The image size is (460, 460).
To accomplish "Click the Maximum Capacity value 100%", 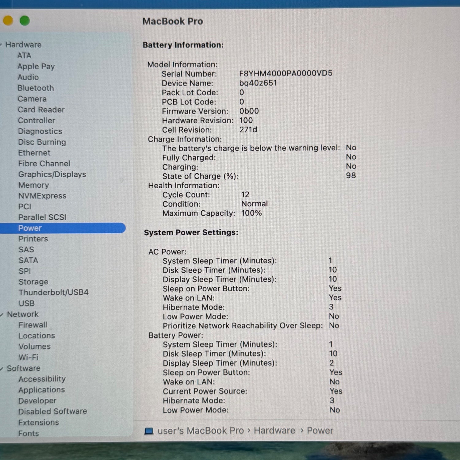I will (x=251, y=213).
